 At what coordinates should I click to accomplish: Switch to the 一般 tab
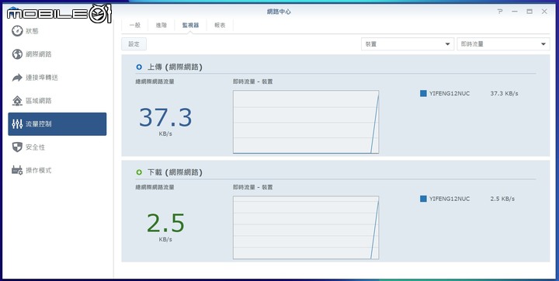[x=135, y=26]
